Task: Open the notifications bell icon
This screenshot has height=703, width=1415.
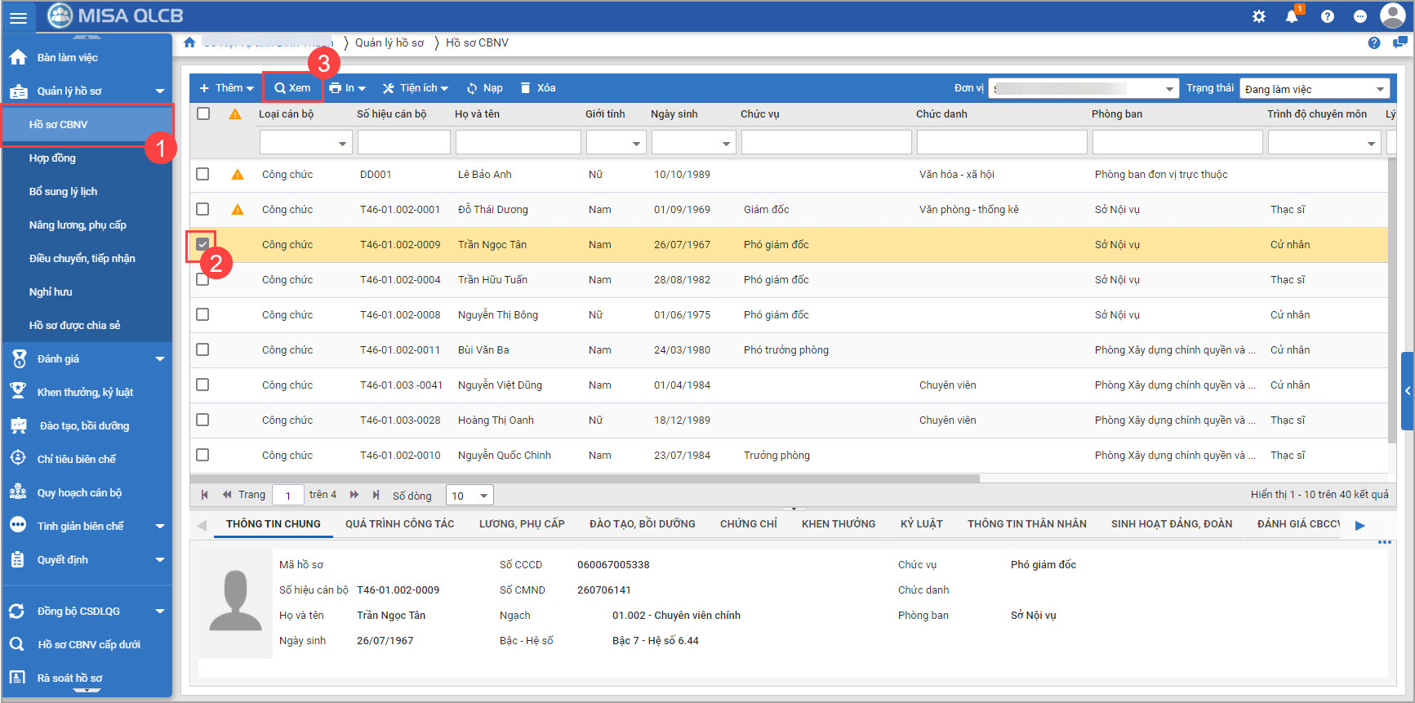Action: tap(1291, 16)
